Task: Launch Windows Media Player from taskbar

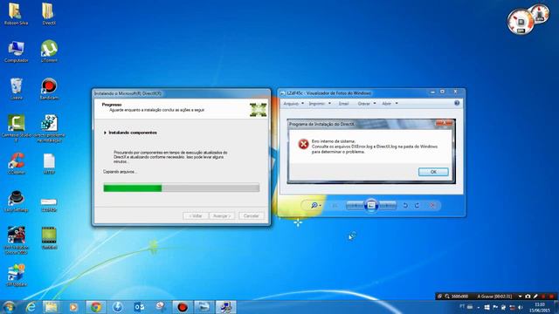Action: [x=73, y=307]
